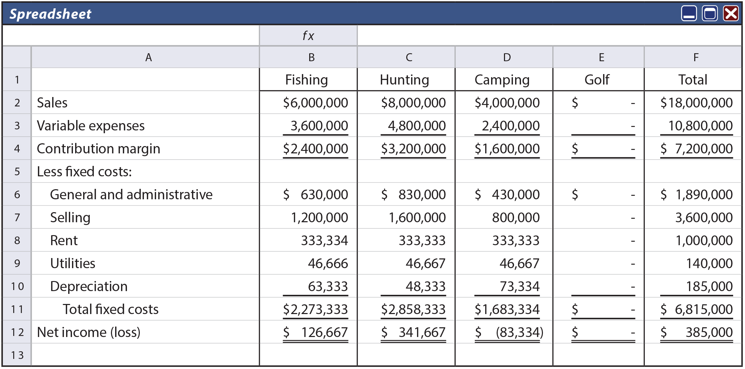Screen dimensions: 745x369
Task: Select column E header
Action: click(x=599, y=57)
